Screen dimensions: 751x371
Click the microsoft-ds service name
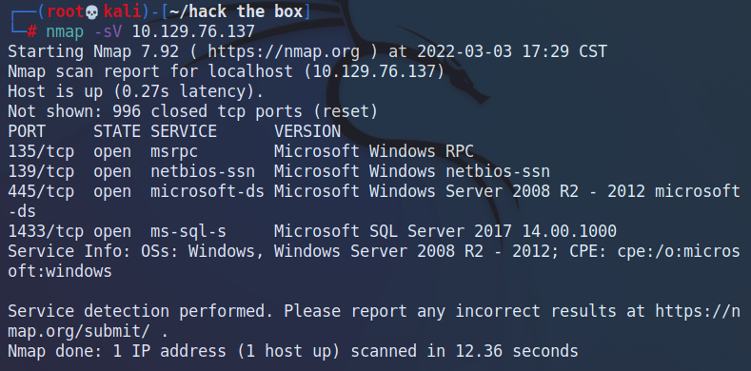point(208,191)
